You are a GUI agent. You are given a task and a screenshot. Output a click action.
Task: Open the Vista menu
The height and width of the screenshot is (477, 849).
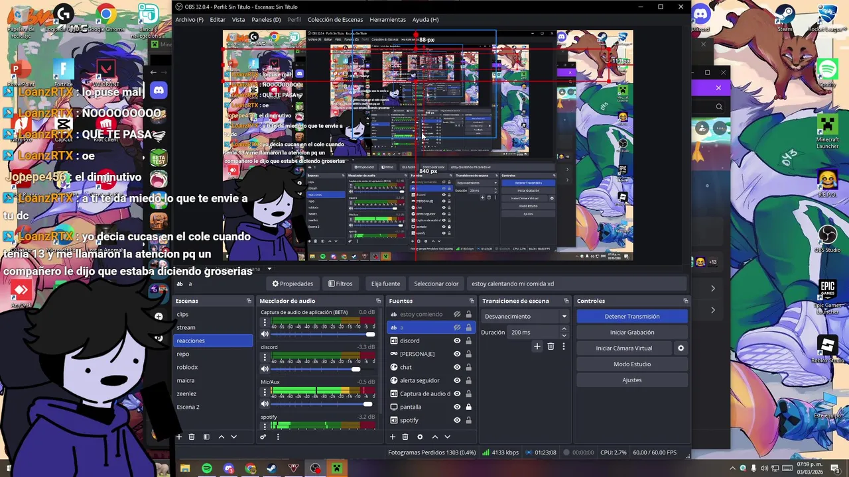238,19
